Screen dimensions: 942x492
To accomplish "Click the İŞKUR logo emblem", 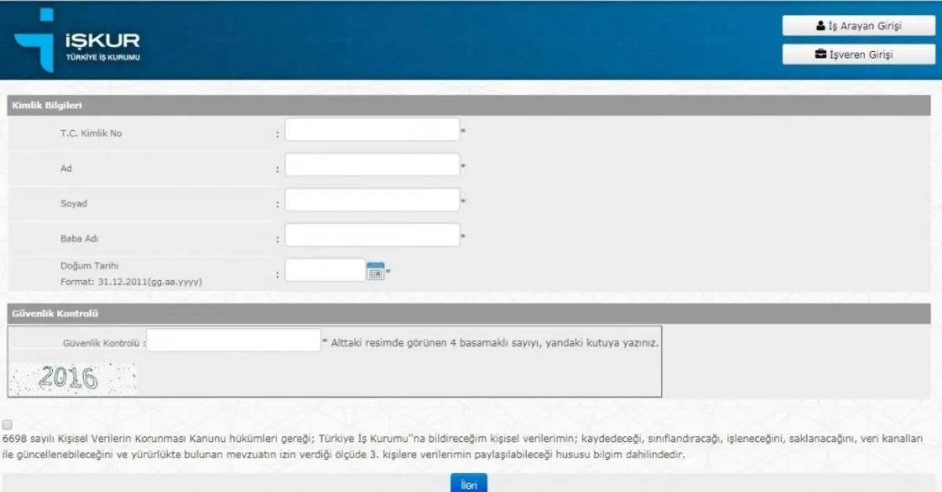I will click(x=35, y=41).
